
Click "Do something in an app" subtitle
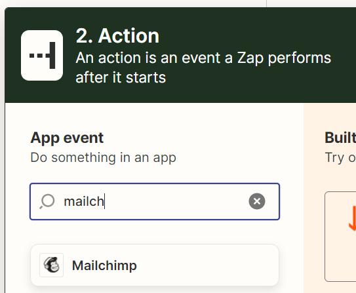pyautogui.click(x=104, y=157)
